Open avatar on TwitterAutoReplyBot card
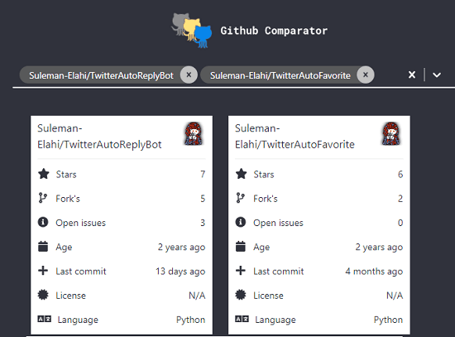The height and width of the screenshot is (337, 455). click(194, 133)
